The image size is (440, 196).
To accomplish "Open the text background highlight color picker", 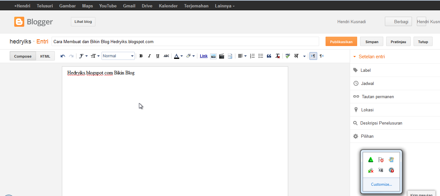I will (190, 56).
